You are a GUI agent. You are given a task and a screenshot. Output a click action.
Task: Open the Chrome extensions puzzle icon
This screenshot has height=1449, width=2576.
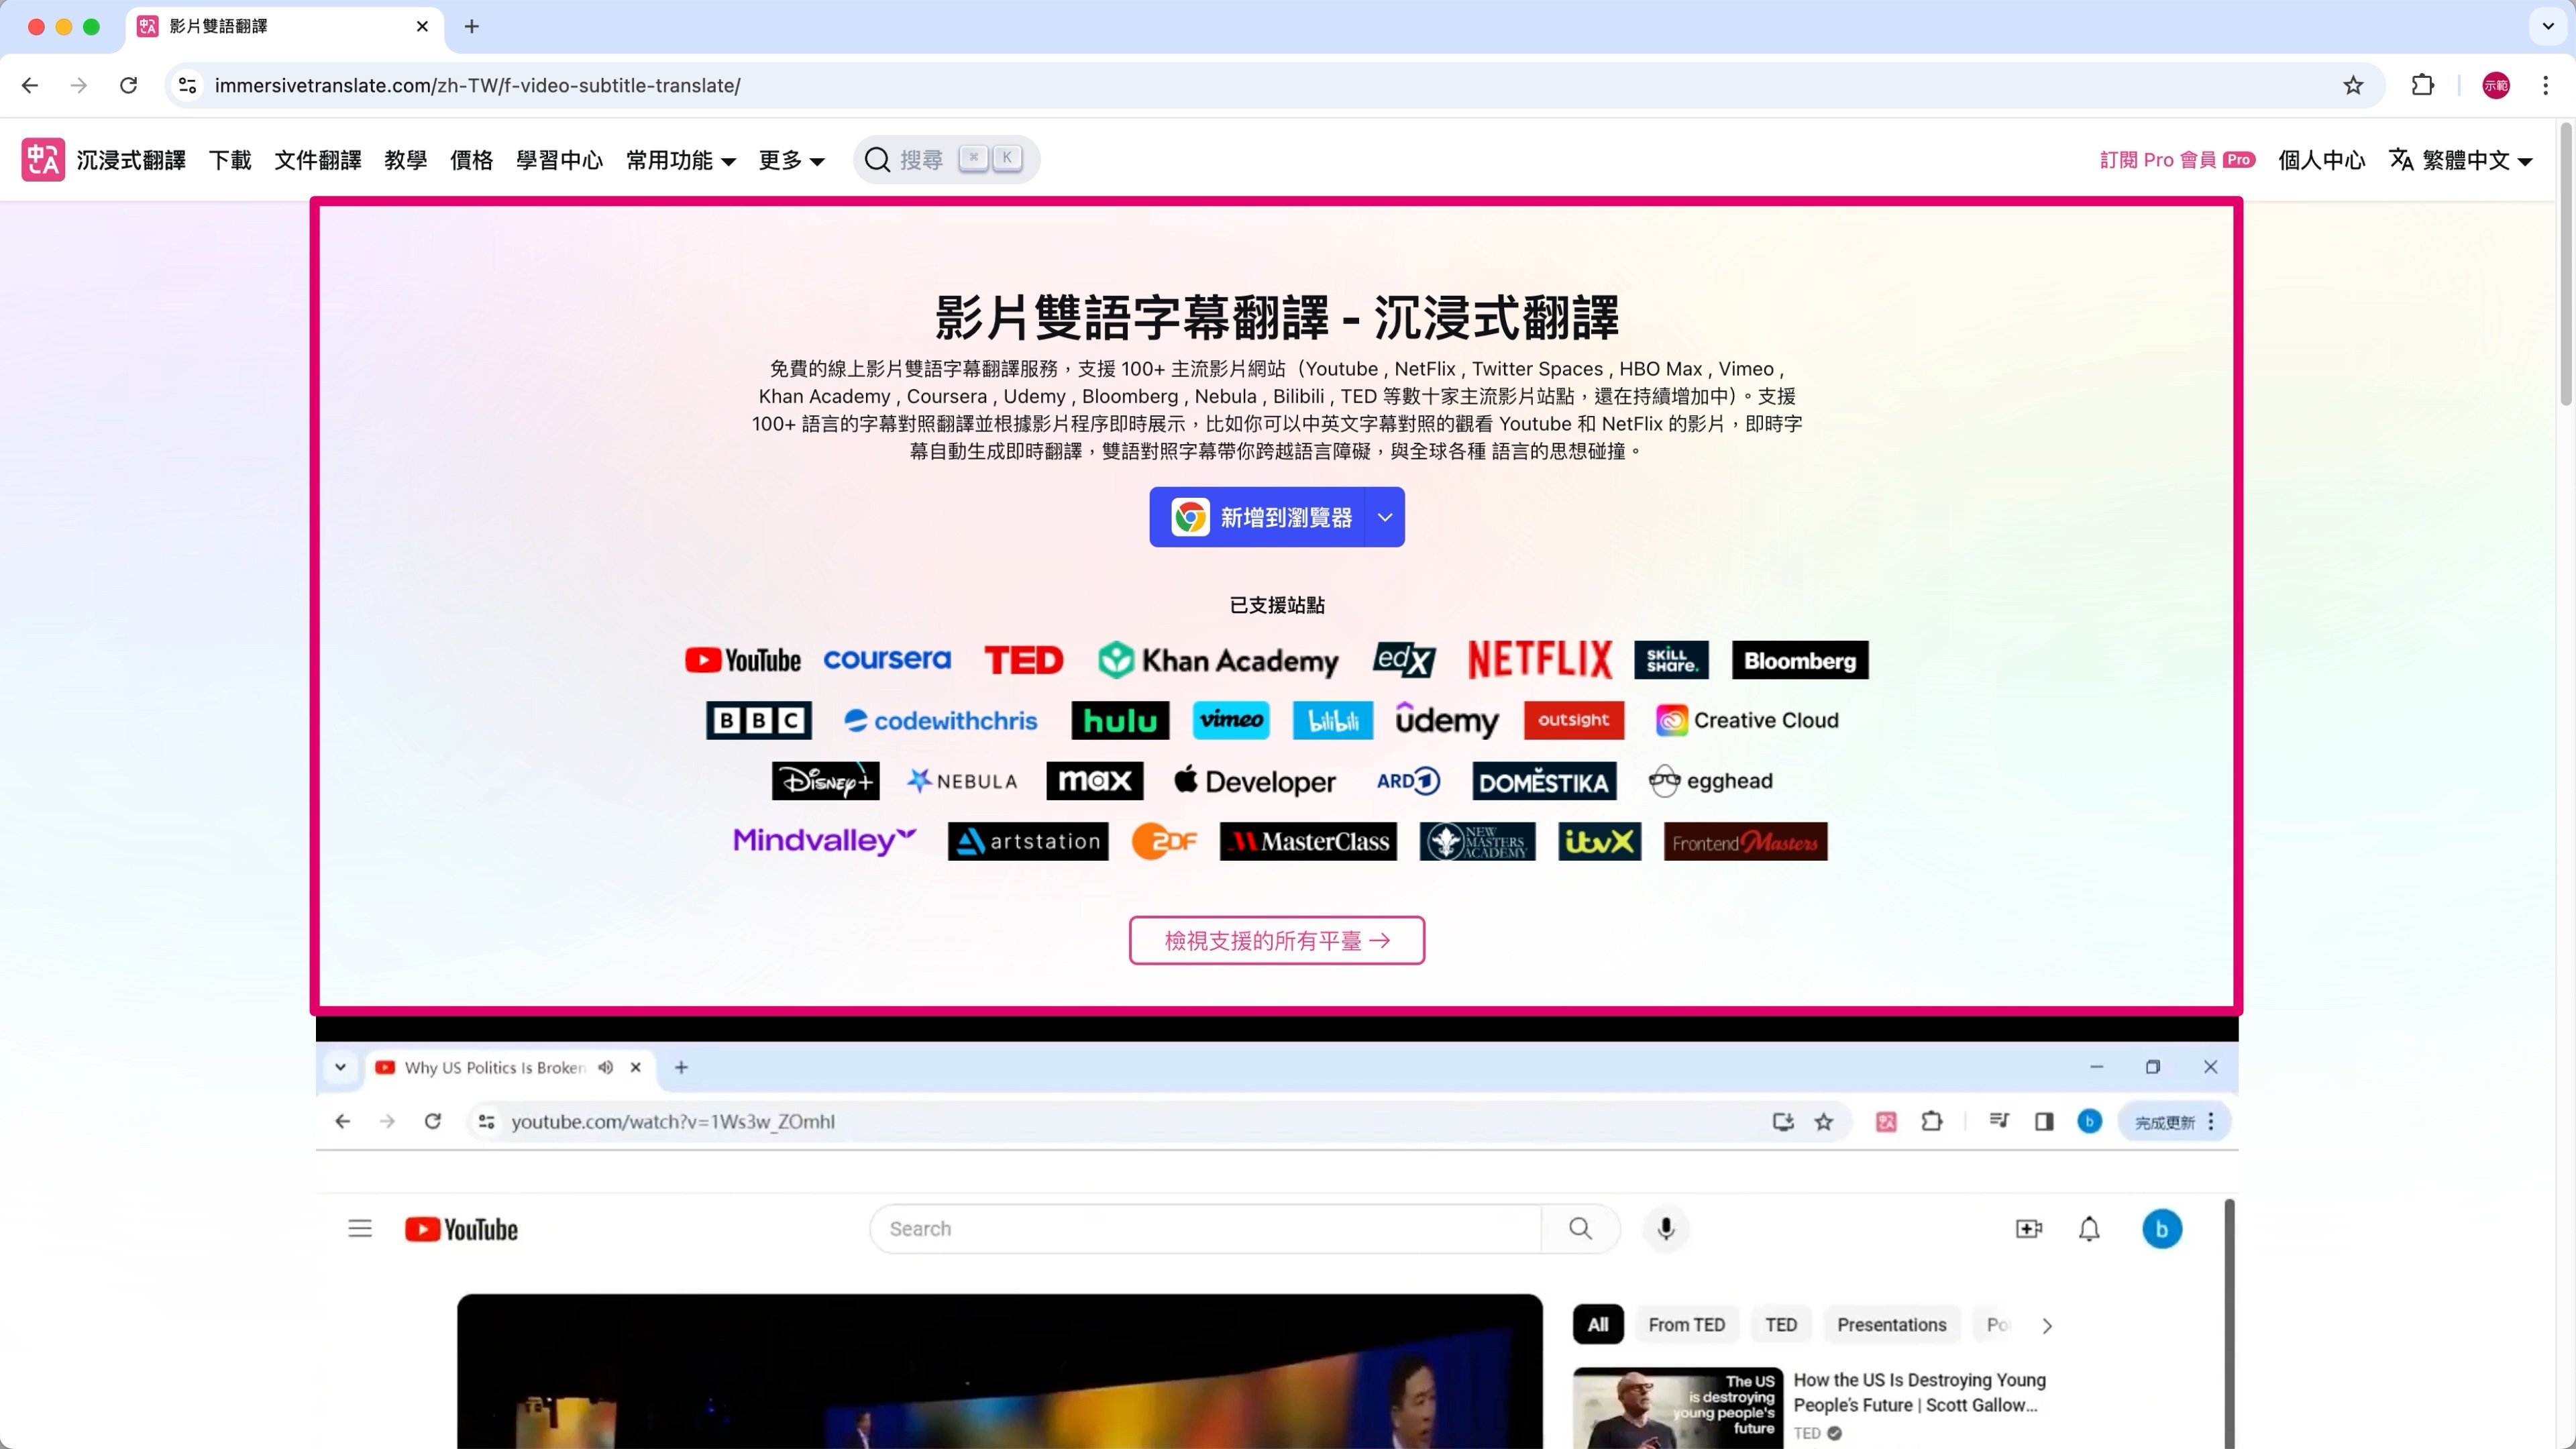(2423, 86)
